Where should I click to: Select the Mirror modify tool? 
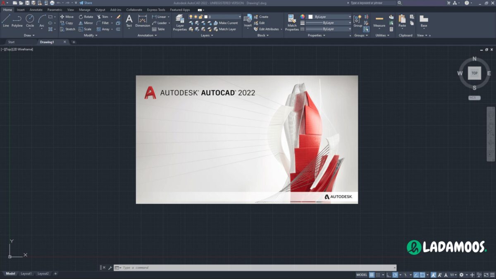coord(86,23)
